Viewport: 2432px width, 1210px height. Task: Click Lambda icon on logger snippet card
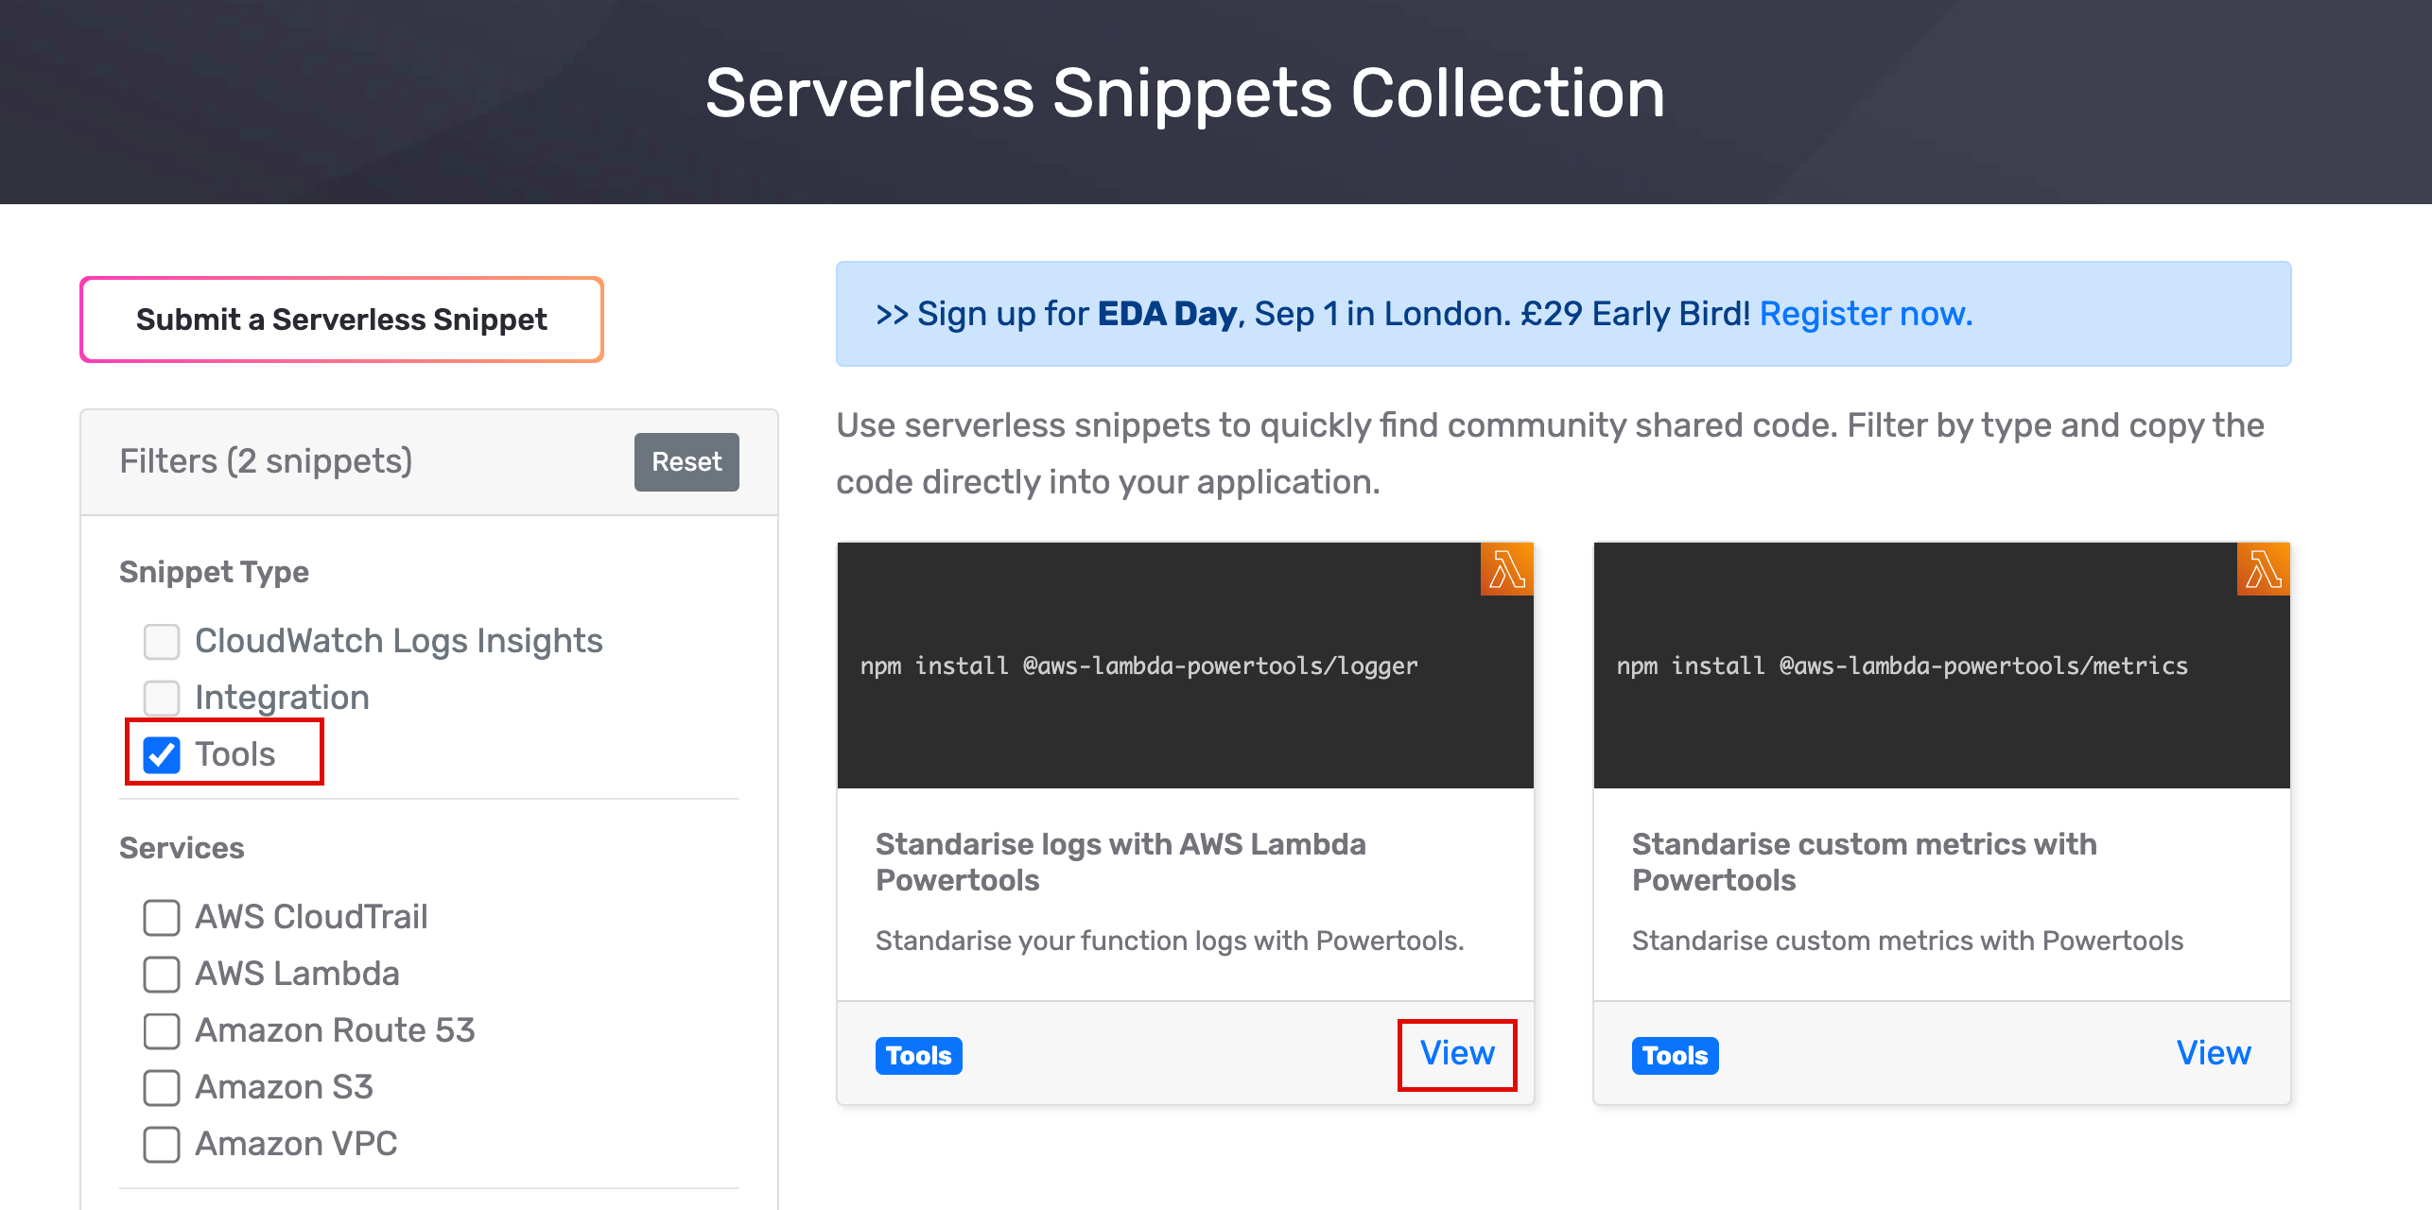click(x=1506, y=569)
